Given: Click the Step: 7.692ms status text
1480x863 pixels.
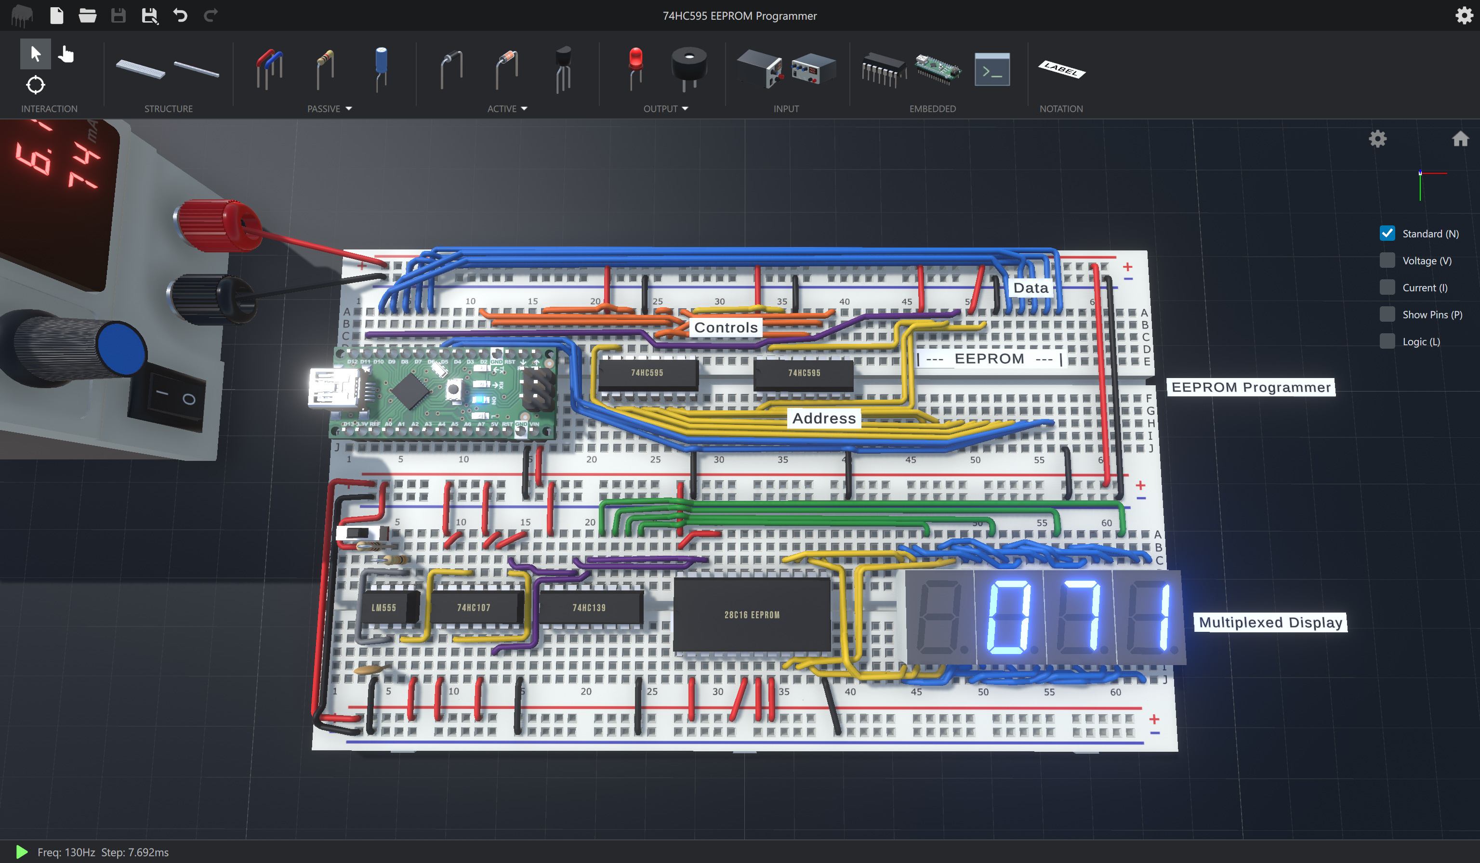Looking at the screenshot, I should click(135, 852).
